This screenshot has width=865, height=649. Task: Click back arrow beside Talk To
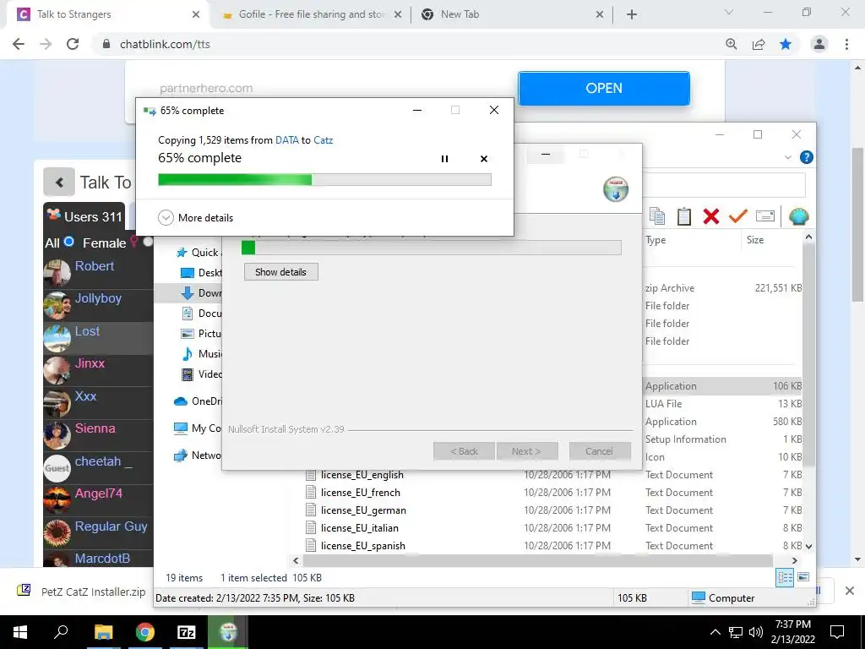click(59, 183)
